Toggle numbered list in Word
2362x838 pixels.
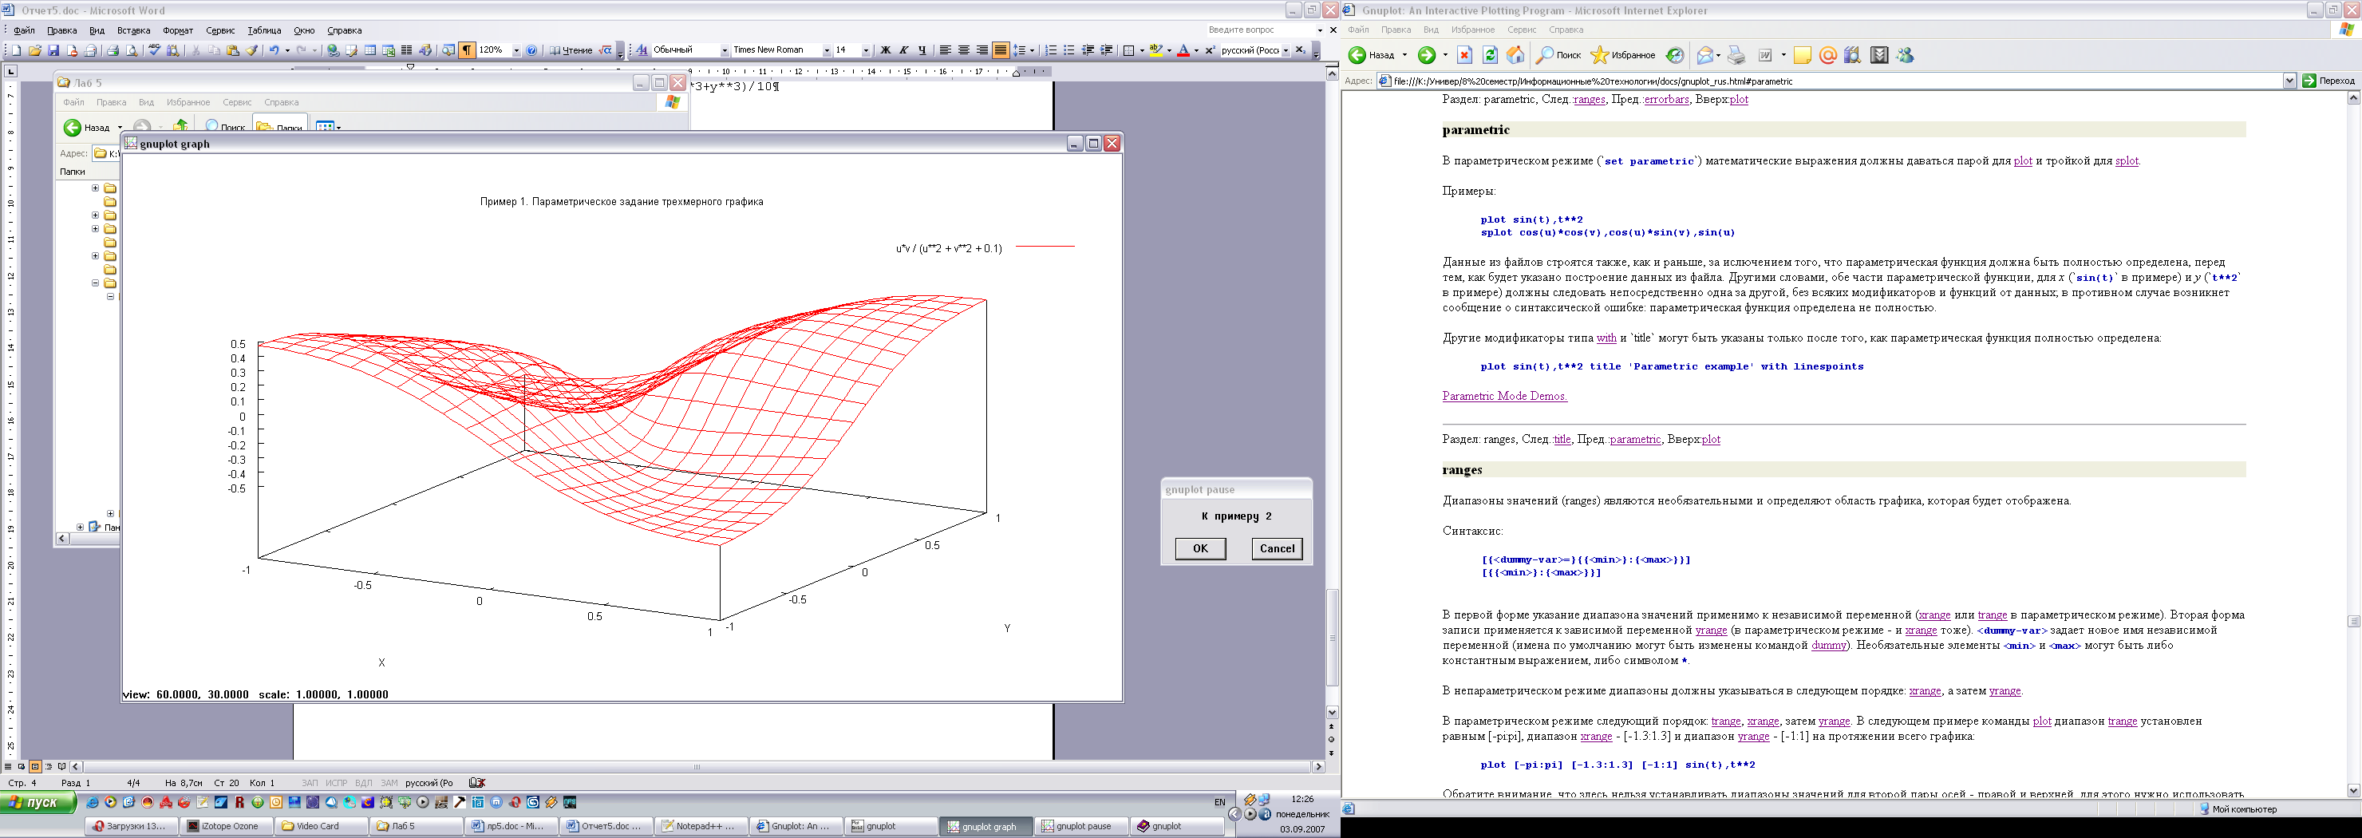1051,50
